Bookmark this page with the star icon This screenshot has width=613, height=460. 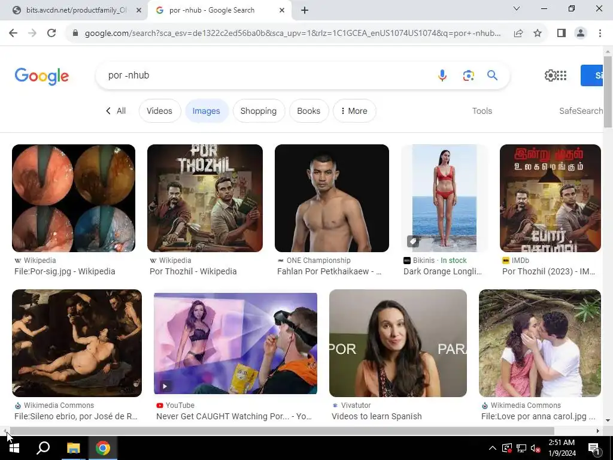(x=538, y=34)
